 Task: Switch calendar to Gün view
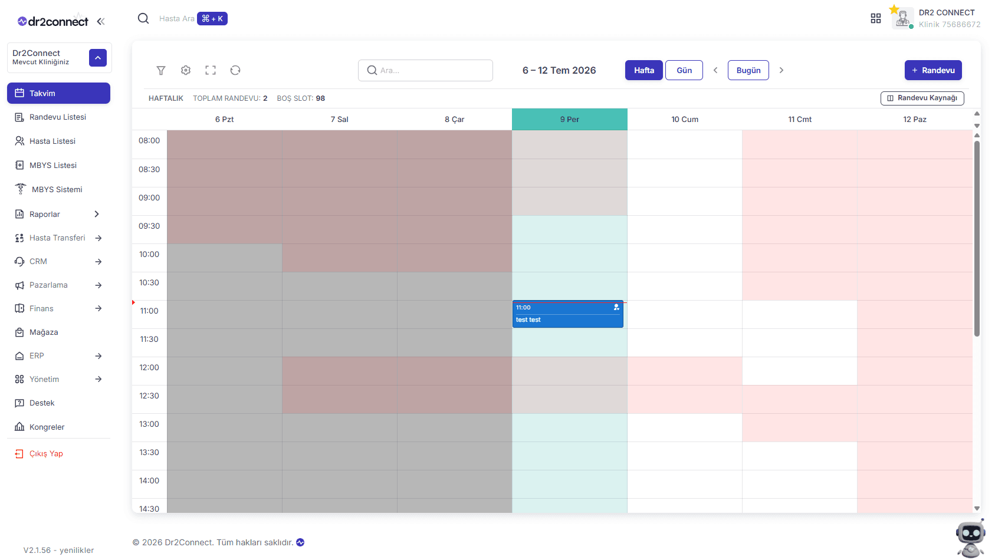coord(684,70)
